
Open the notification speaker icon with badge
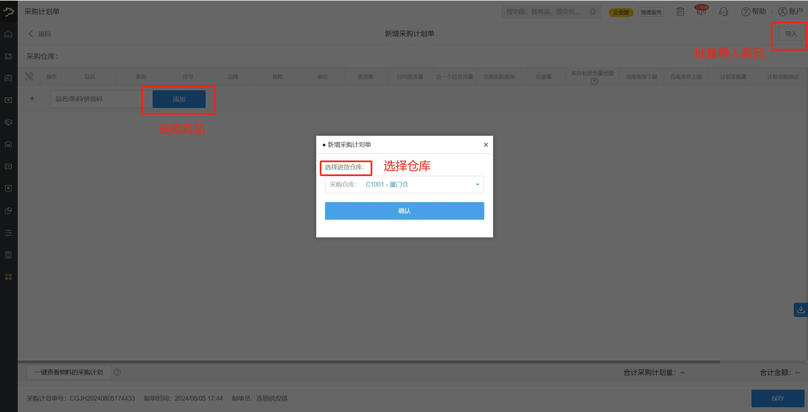coord(701,12)
